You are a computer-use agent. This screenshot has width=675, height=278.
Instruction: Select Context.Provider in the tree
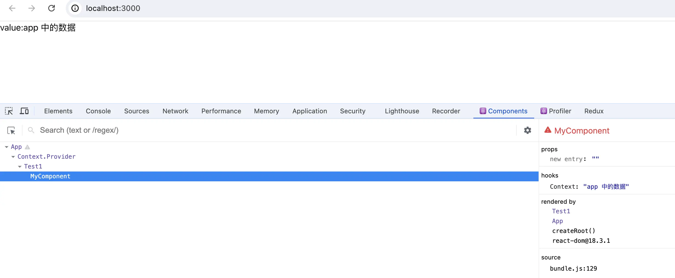(47, 157)
